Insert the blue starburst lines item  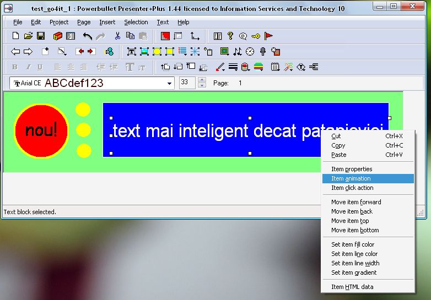click(195, 51)
